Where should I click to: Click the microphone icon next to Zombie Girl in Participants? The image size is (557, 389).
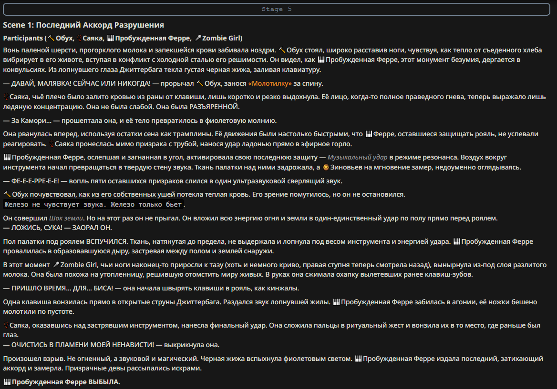click(198, 38)
